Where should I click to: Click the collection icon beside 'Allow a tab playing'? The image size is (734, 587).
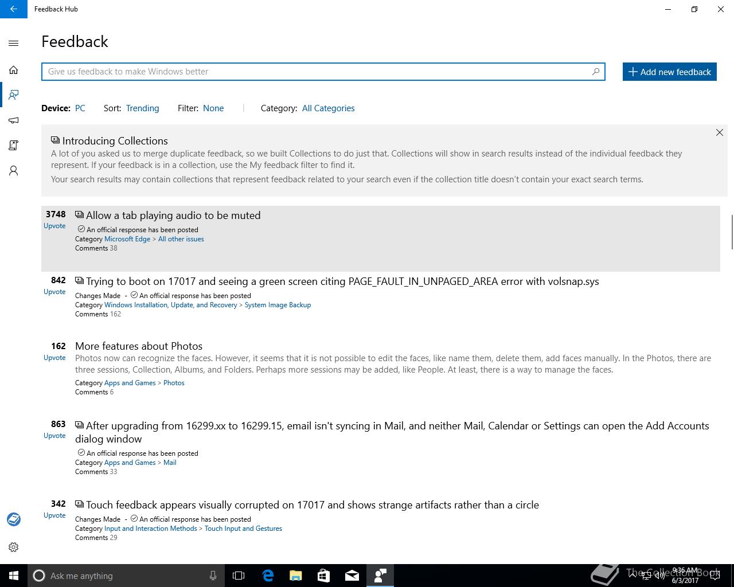(x=79, y=215)
